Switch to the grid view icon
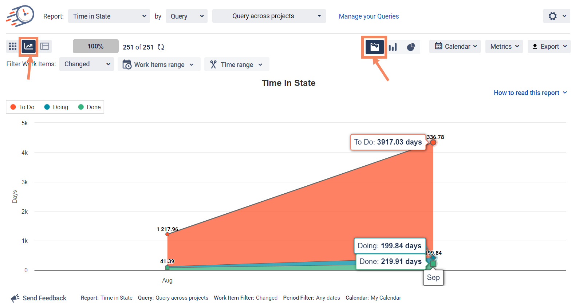 tap(13, 46)
